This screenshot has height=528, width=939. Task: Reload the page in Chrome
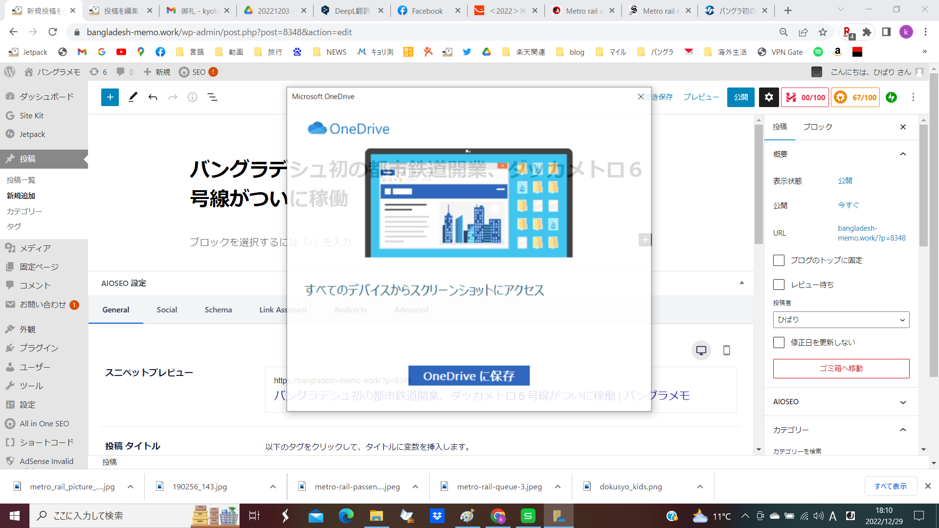pos(53,32)
